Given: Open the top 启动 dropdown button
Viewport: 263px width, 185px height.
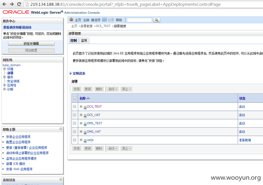Looking at the screenshot, I should click(113, 89).
